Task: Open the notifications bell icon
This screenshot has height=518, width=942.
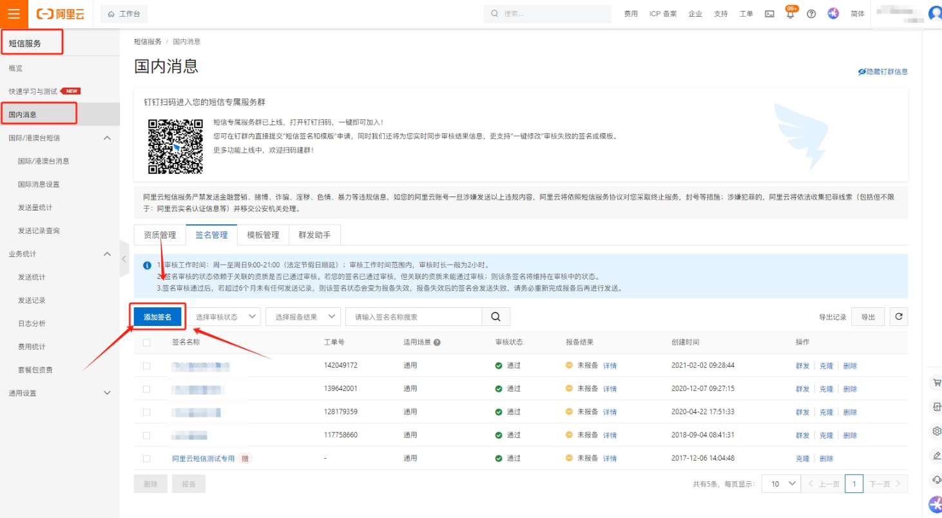Action: click(x=790, y=14)
